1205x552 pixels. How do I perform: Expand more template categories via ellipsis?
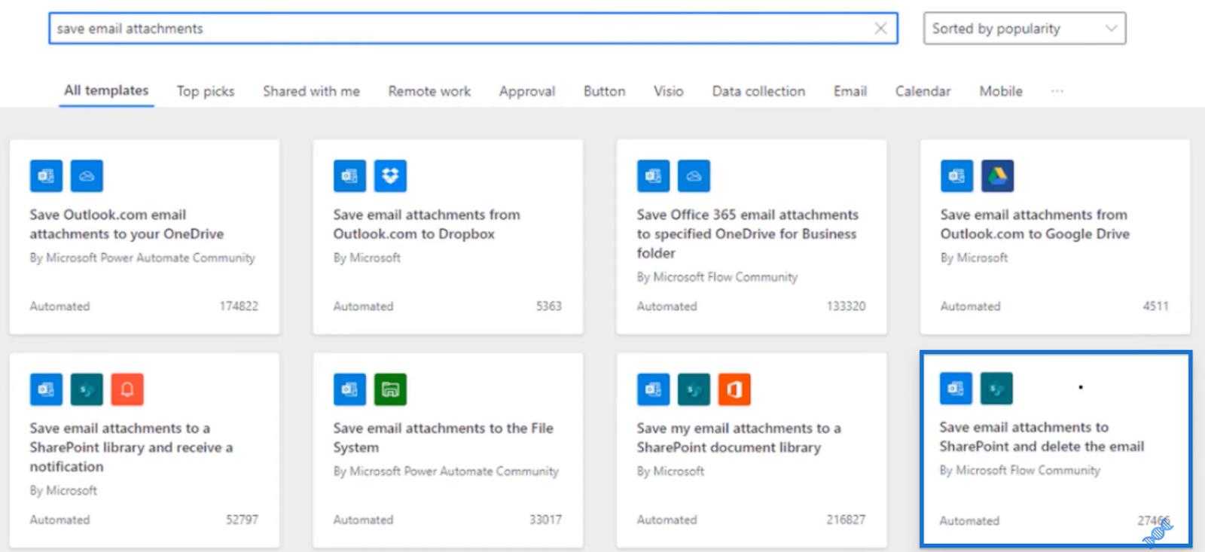(x=1057, y=91)
